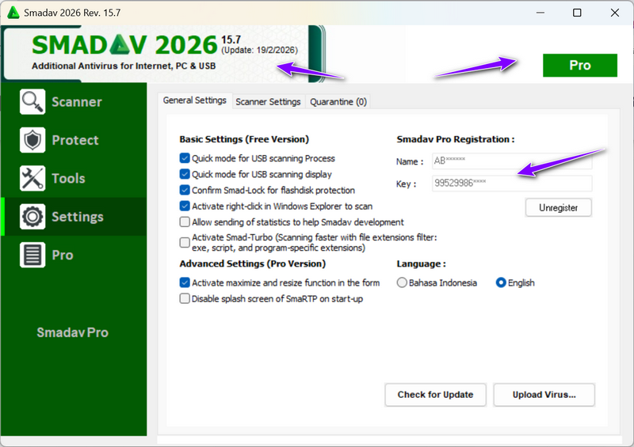Click the green Pro button at top
Screen dimensions: 634x447
point(580,65)
